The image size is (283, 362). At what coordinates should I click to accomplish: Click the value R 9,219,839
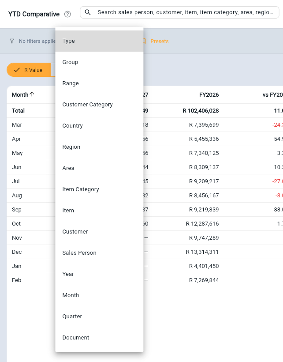[204, 210]
